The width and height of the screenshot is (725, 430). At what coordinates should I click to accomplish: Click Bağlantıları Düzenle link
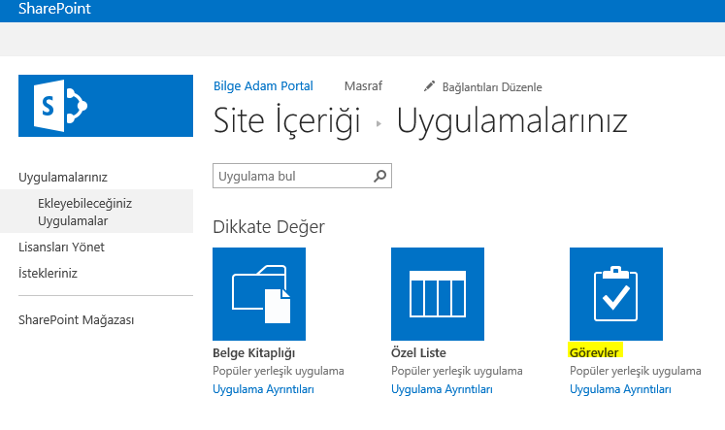pos(492,87)
